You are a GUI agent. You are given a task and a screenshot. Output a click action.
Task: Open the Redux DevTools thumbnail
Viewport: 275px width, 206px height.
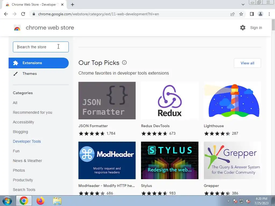pyautogui.click(x=170, y=101)
